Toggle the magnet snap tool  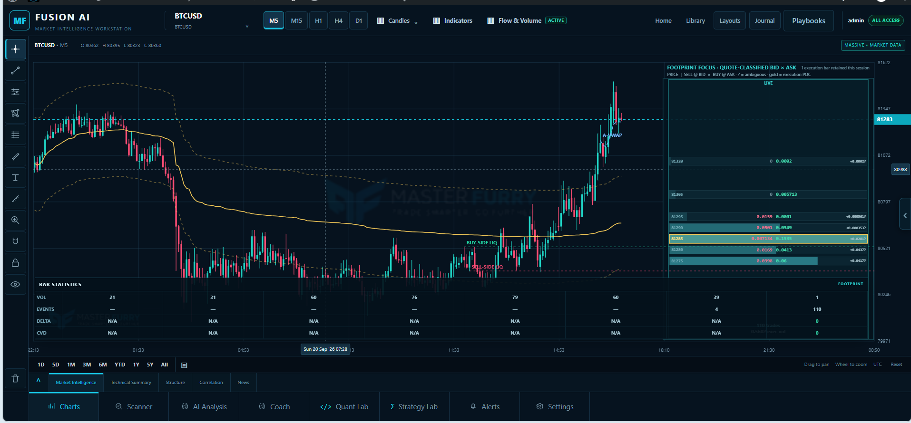click(x=15, y=241)
